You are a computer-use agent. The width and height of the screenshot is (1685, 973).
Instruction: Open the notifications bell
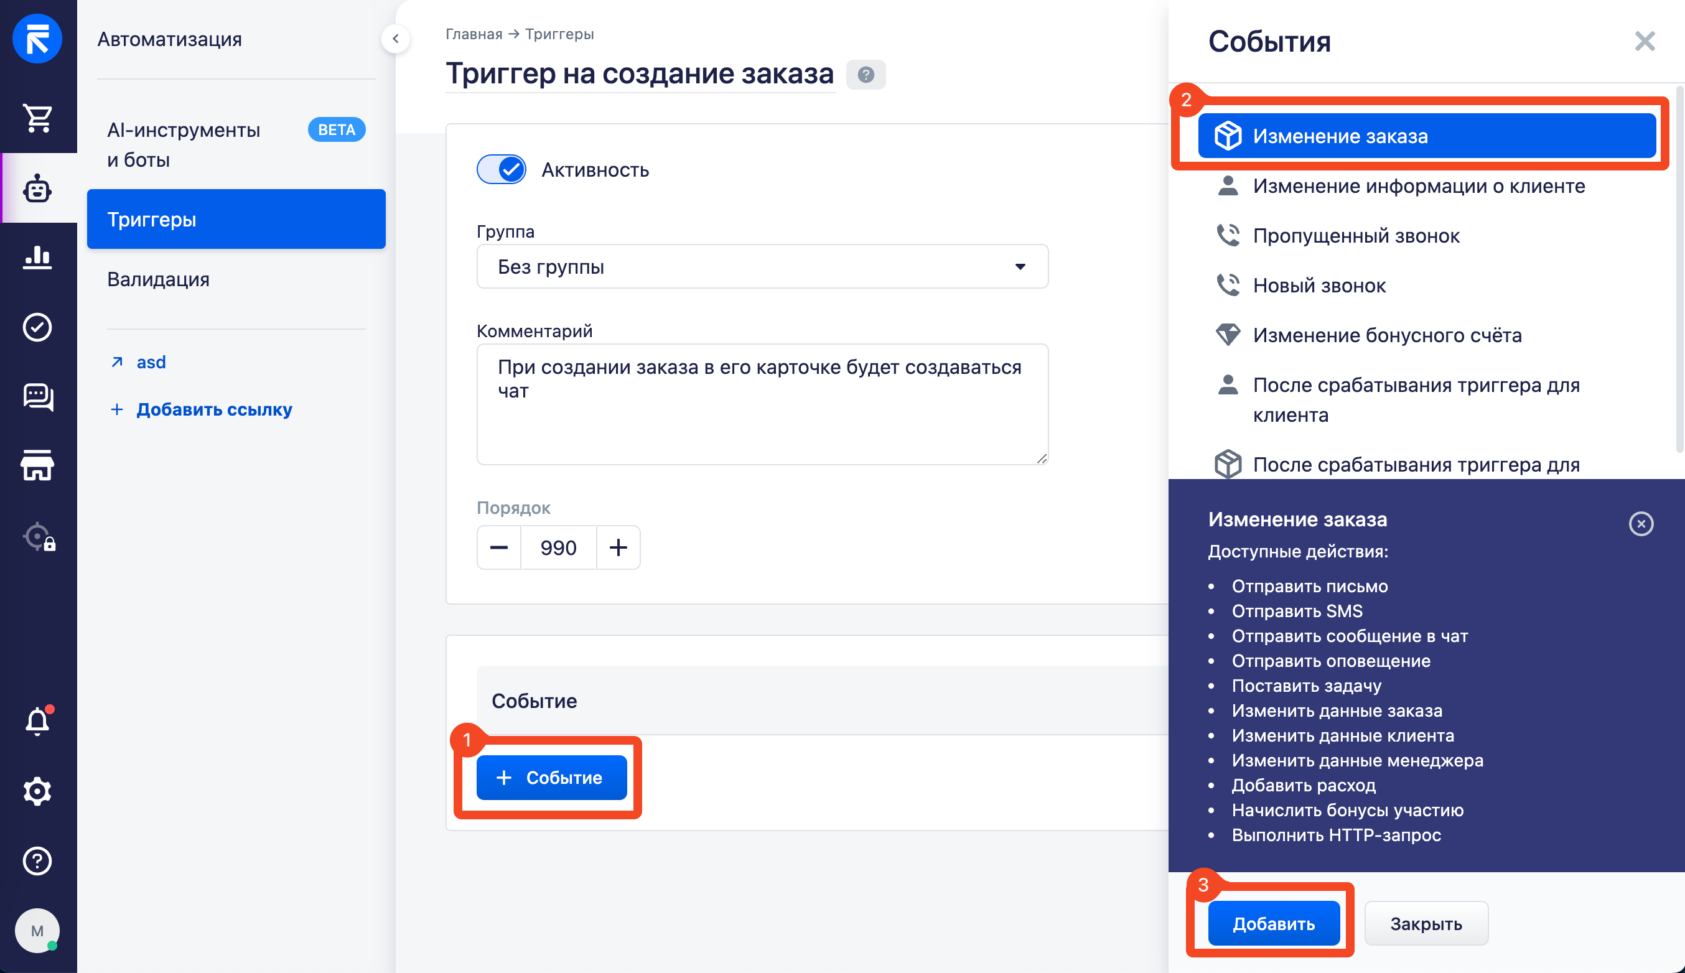click(37, 721)
